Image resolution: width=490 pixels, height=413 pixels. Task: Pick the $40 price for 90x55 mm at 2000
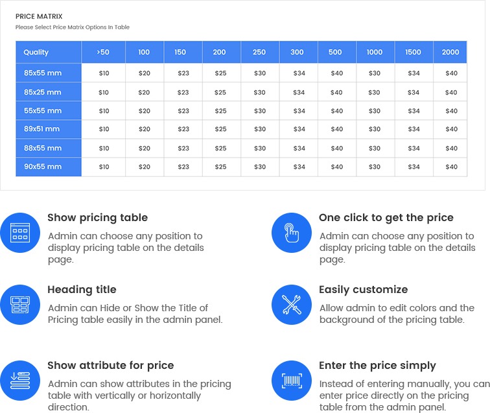click(x=451, y=167)
